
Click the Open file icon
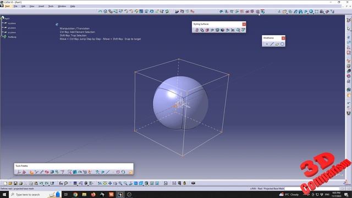click(x=10, y=183)
